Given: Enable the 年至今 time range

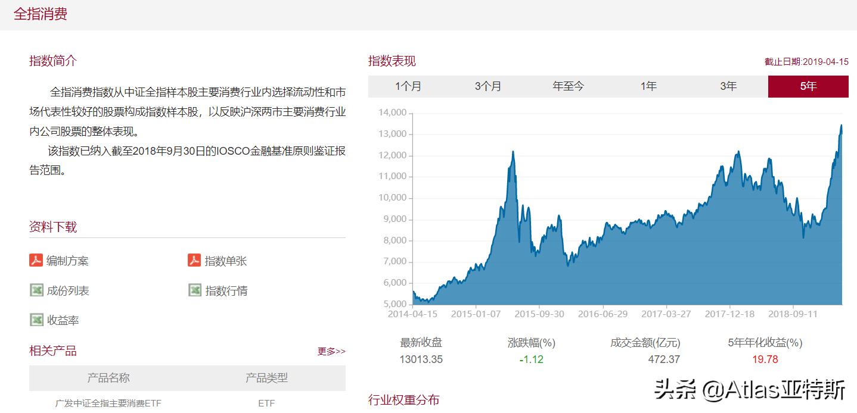Looking at the screenshot, I should click(567, 86).
